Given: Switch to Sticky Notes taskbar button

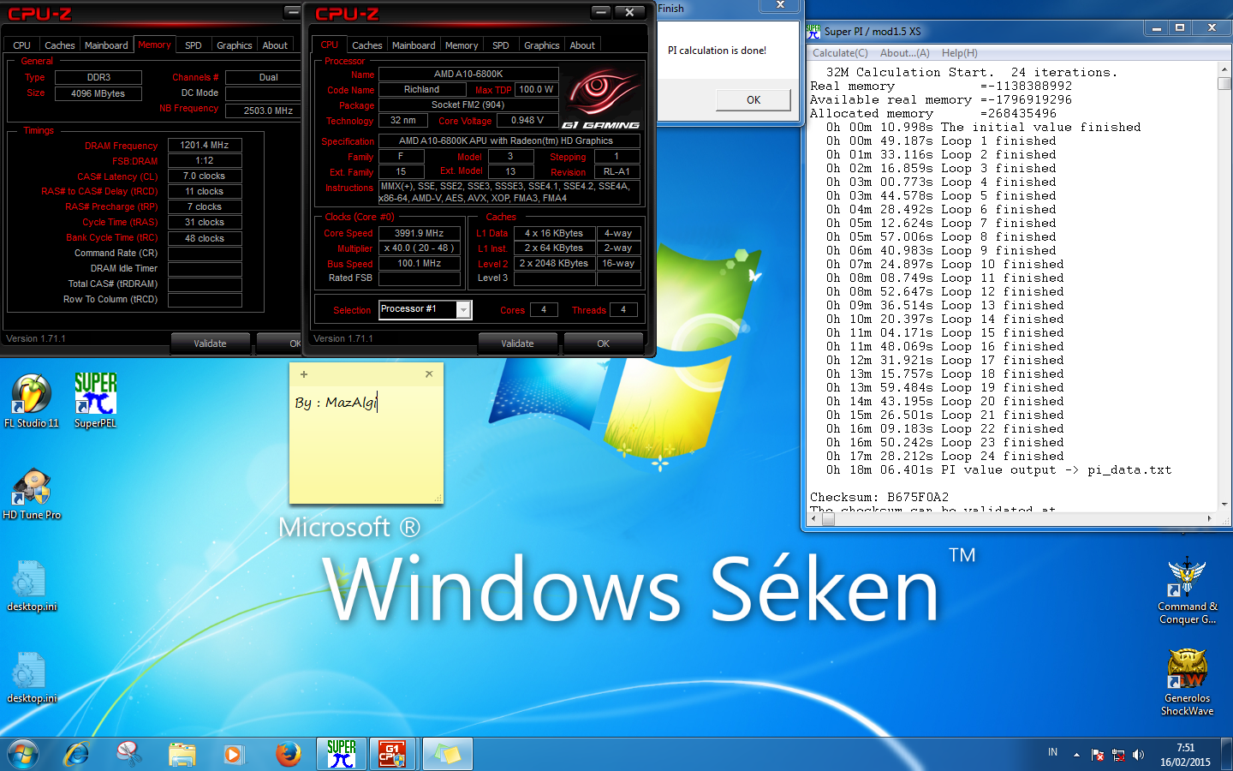Looking at the screenshot, I should tap(447, 754).
